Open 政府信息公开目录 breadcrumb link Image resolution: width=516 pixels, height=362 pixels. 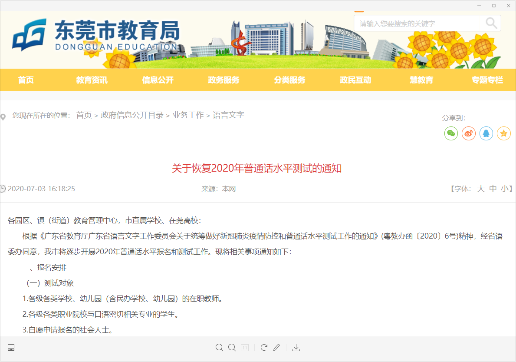(132, 115)
